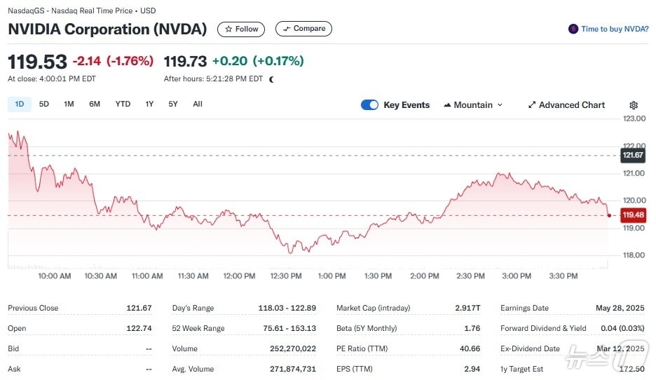Click the Mountain chart type icon
Viewport: 656px width, 380px height.
[x=447, y=105]
